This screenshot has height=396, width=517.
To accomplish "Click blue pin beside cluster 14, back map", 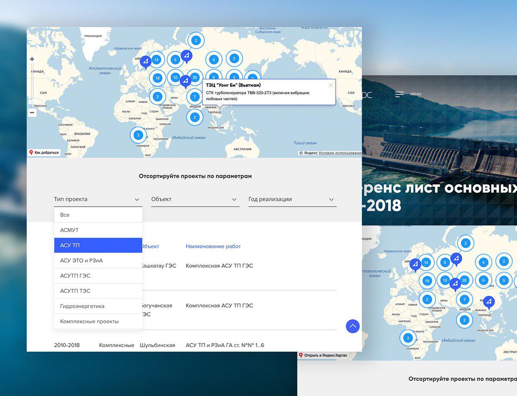I will 415,265.
